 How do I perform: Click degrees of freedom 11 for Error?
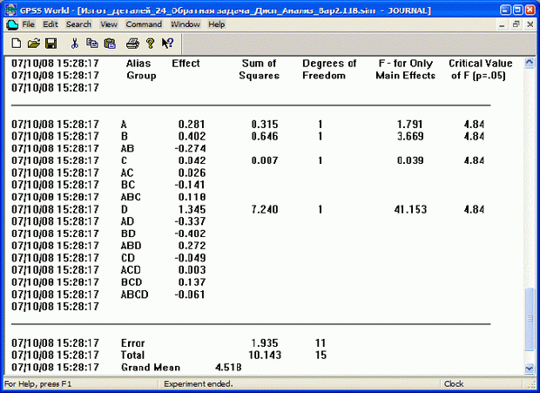321,343
